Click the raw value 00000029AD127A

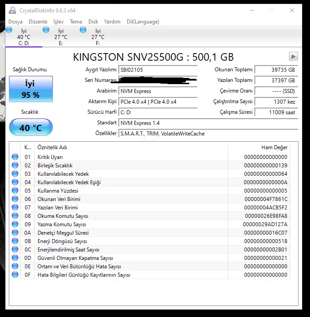pos(265,224)
